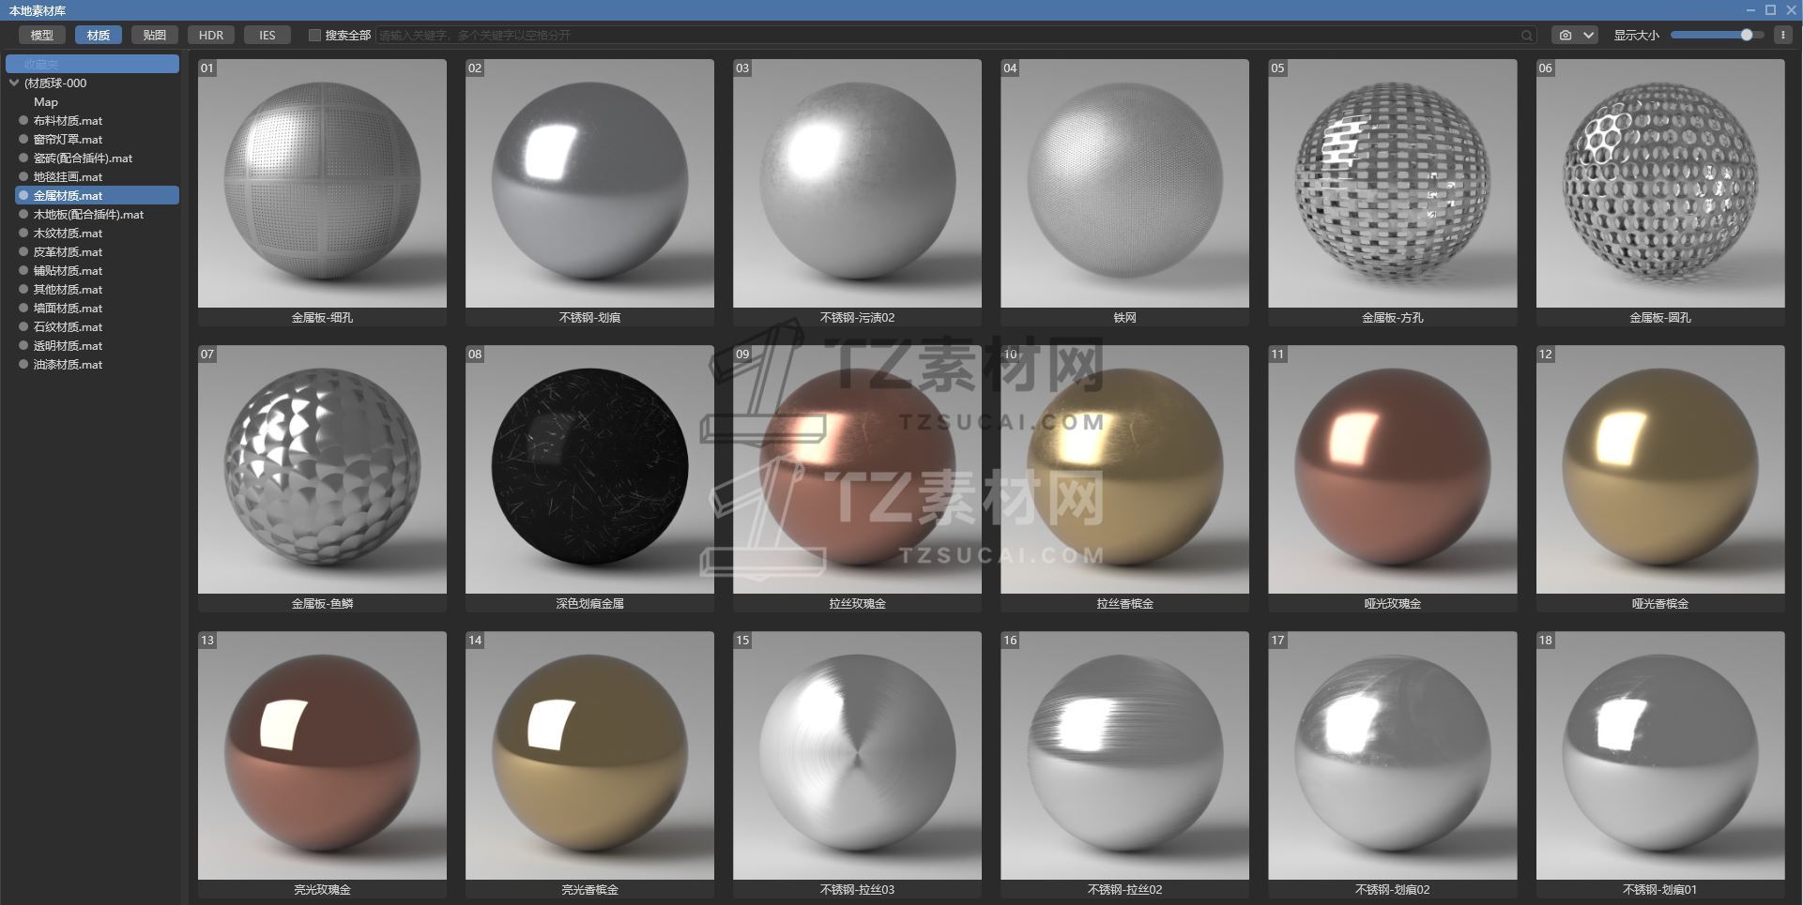Image resolution: width=1803 pixels, height=905 pixels.
Task: Select the 拉丝香槟金 material thumbnail
Action: click(1124, 470)
